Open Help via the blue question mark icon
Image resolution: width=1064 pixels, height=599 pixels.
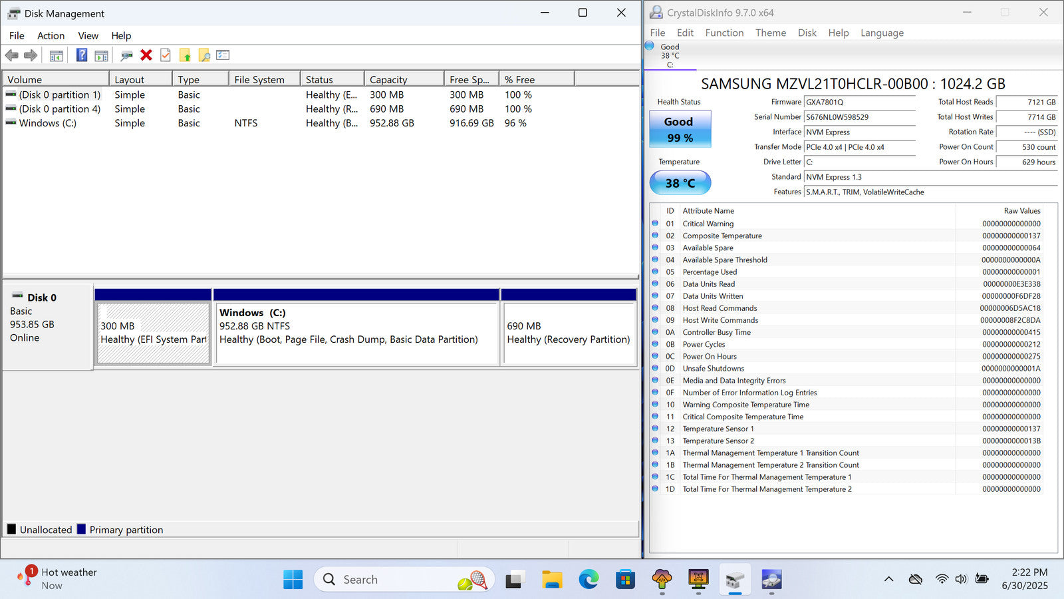coord(82,55)
